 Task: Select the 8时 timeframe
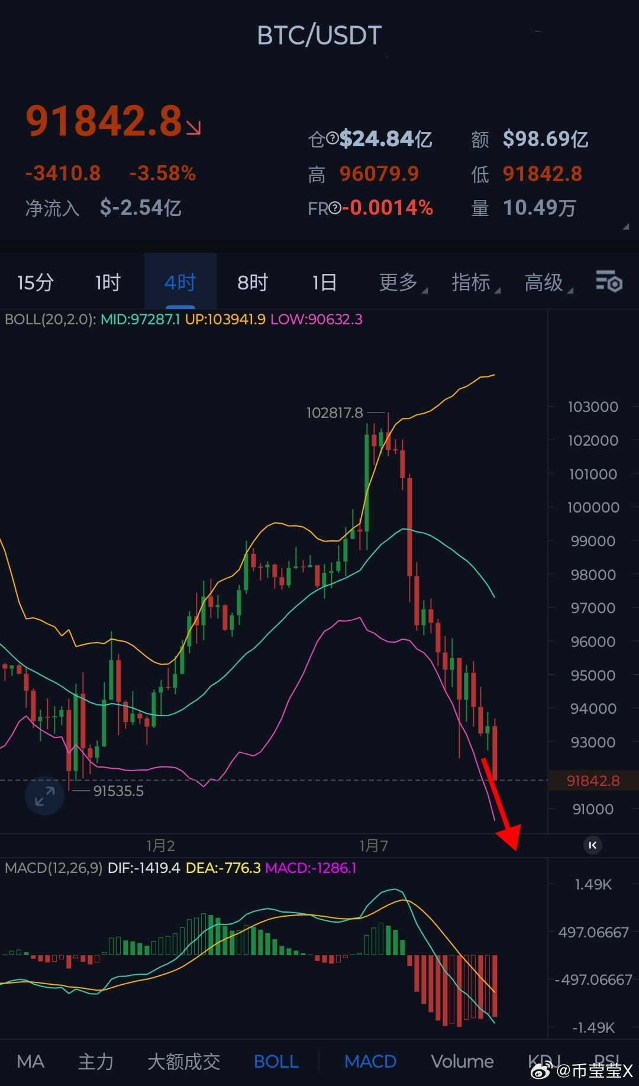253,282
